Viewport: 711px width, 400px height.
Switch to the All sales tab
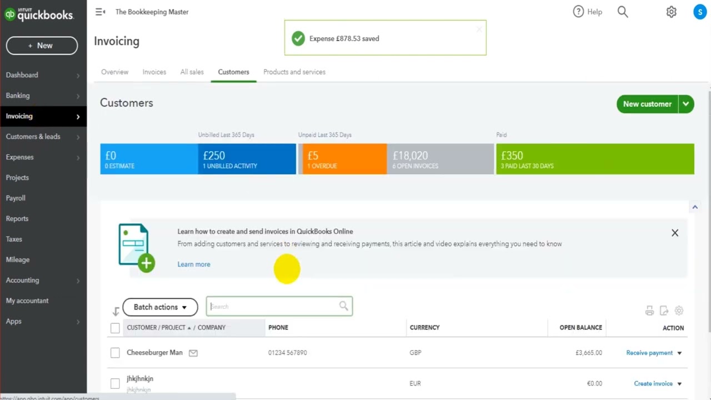point(192,72)
